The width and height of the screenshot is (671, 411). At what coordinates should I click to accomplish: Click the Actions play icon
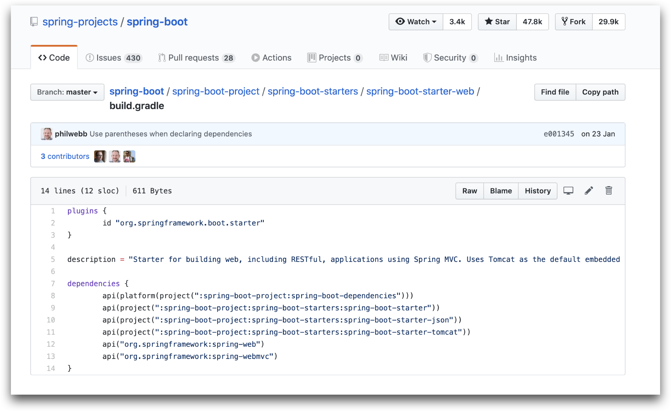[x=256, y=58]
